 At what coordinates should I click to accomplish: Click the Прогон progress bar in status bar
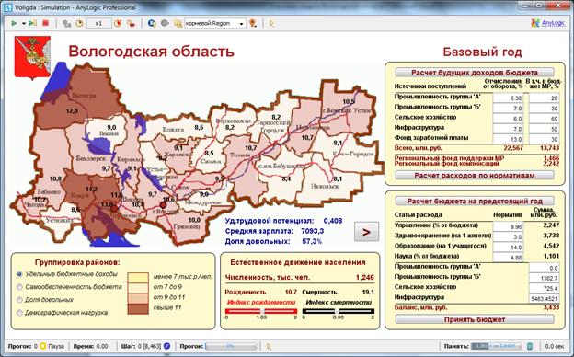point(231,346)
